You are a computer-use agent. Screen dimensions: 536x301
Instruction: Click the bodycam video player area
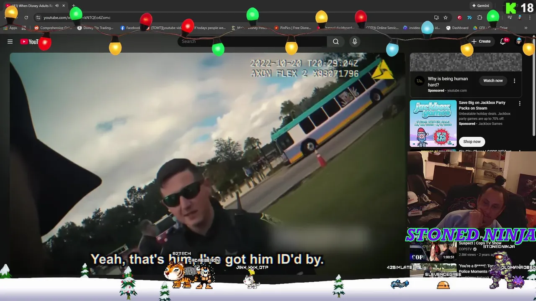207,163
